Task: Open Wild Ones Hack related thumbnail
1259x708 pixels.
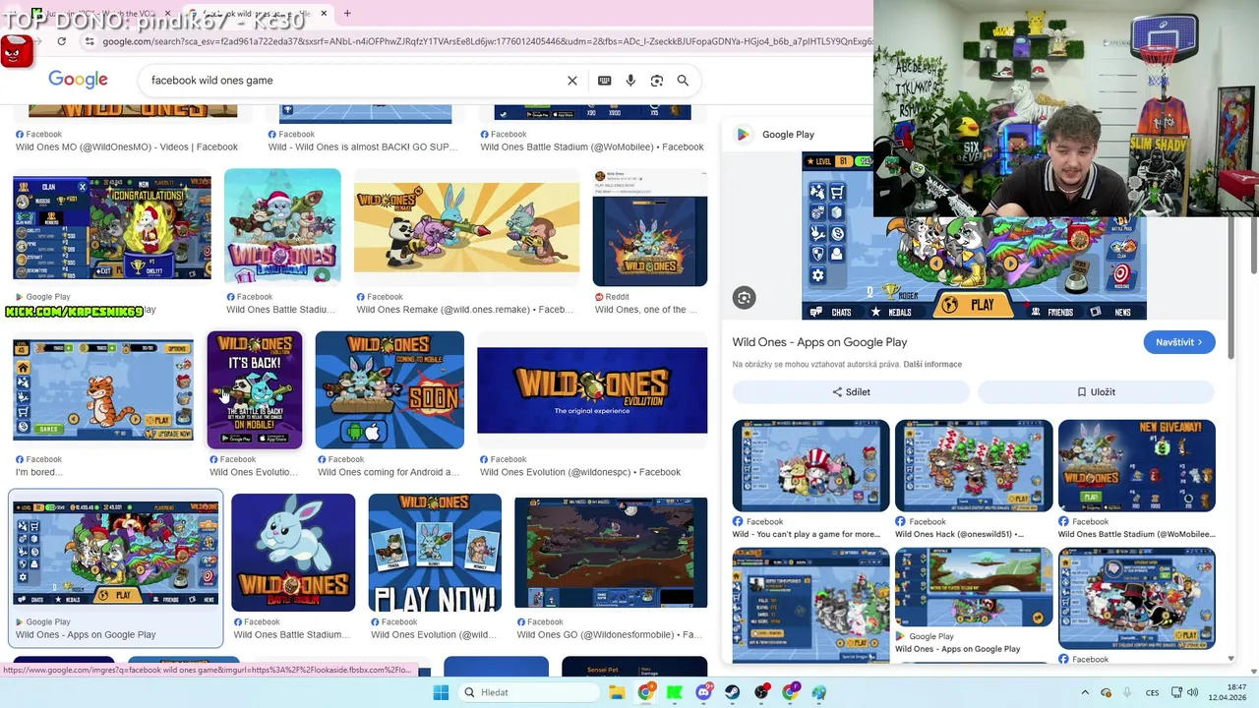Action: point(974,466)
